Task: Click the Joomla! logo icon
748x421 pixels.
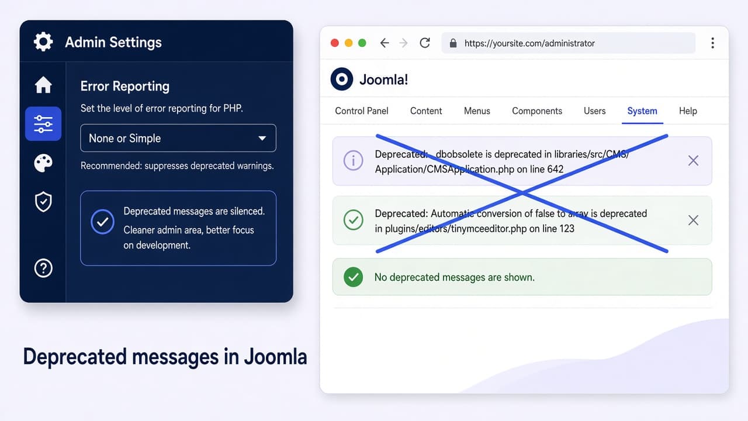Action: (x=342, y=80)
